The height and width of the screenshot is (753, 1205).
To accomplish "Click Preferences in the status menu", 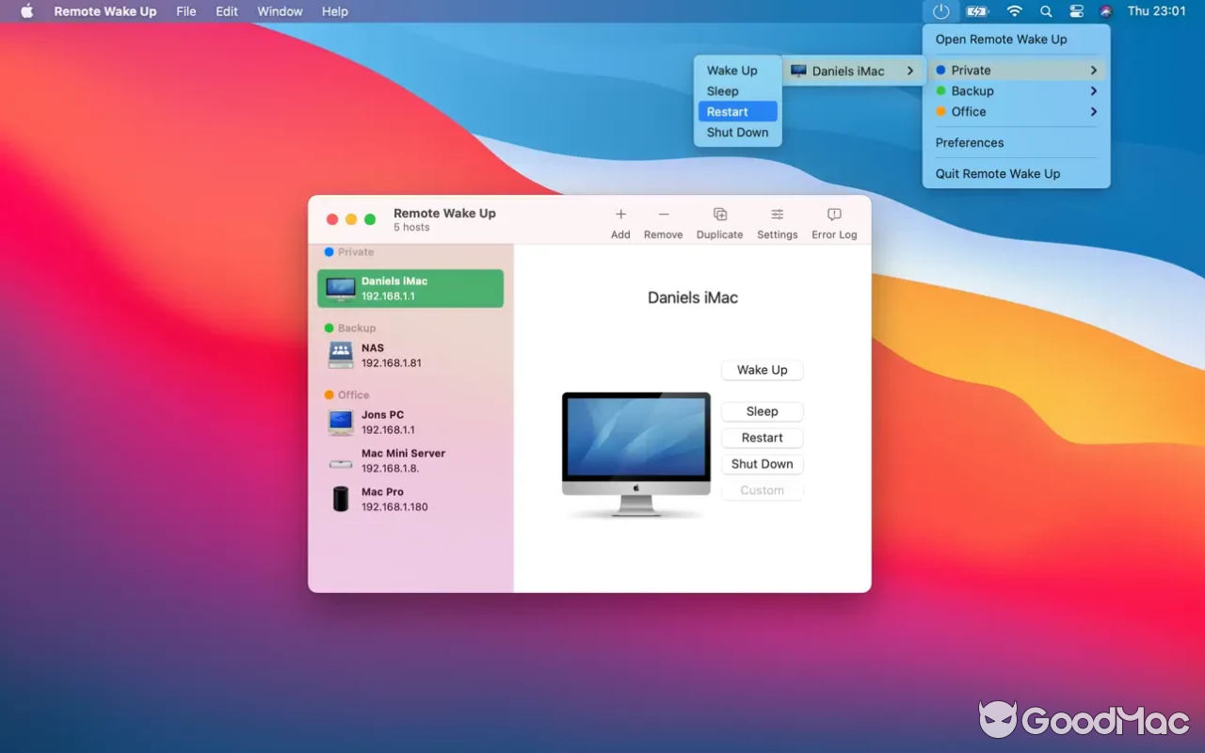I will 970,143.
